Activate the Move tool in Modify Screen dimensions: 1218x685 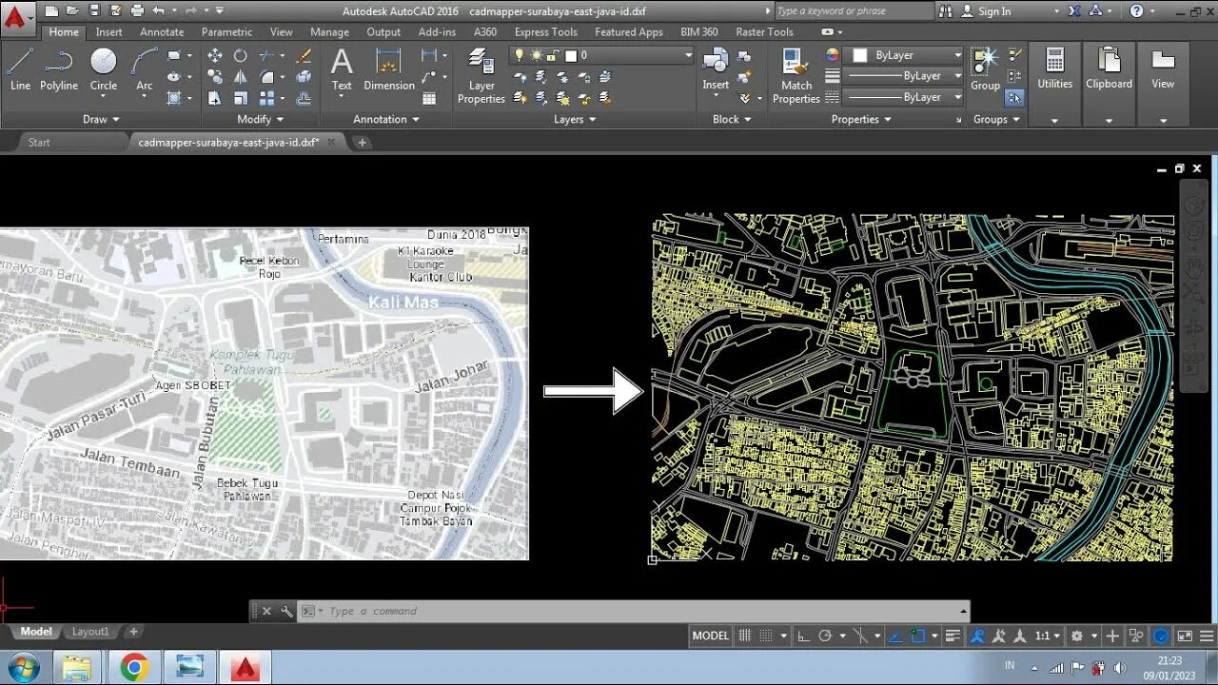[x=215, y=56]
